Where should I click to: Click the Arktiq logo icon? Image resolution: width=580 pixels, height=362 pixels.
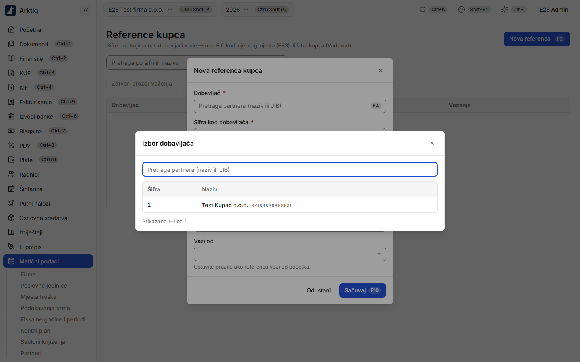(x=10, y=10)
